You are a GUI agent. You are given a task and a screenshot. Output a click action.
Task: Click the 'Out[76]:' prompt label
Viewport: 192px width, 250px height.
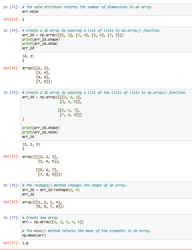(11, 202)
